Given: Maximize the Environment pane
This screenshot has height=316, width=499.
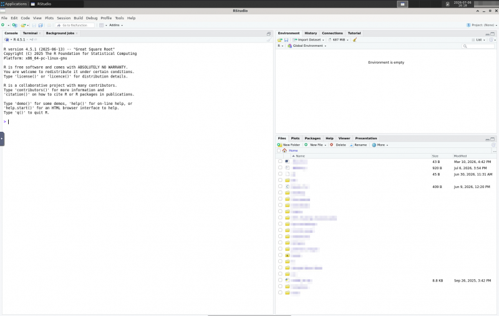Looking at the screenshot, I should coord(493,34).
